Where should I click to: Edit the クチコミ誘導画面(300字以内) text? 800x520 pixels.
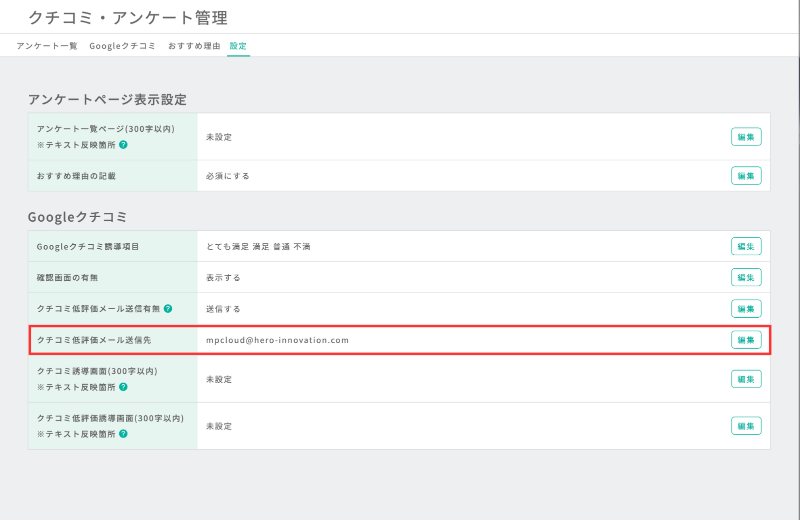coord(746,379)
